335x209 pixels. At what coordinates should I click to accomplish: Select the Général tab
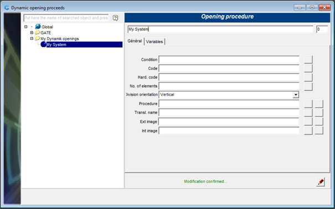click(135, 41)
